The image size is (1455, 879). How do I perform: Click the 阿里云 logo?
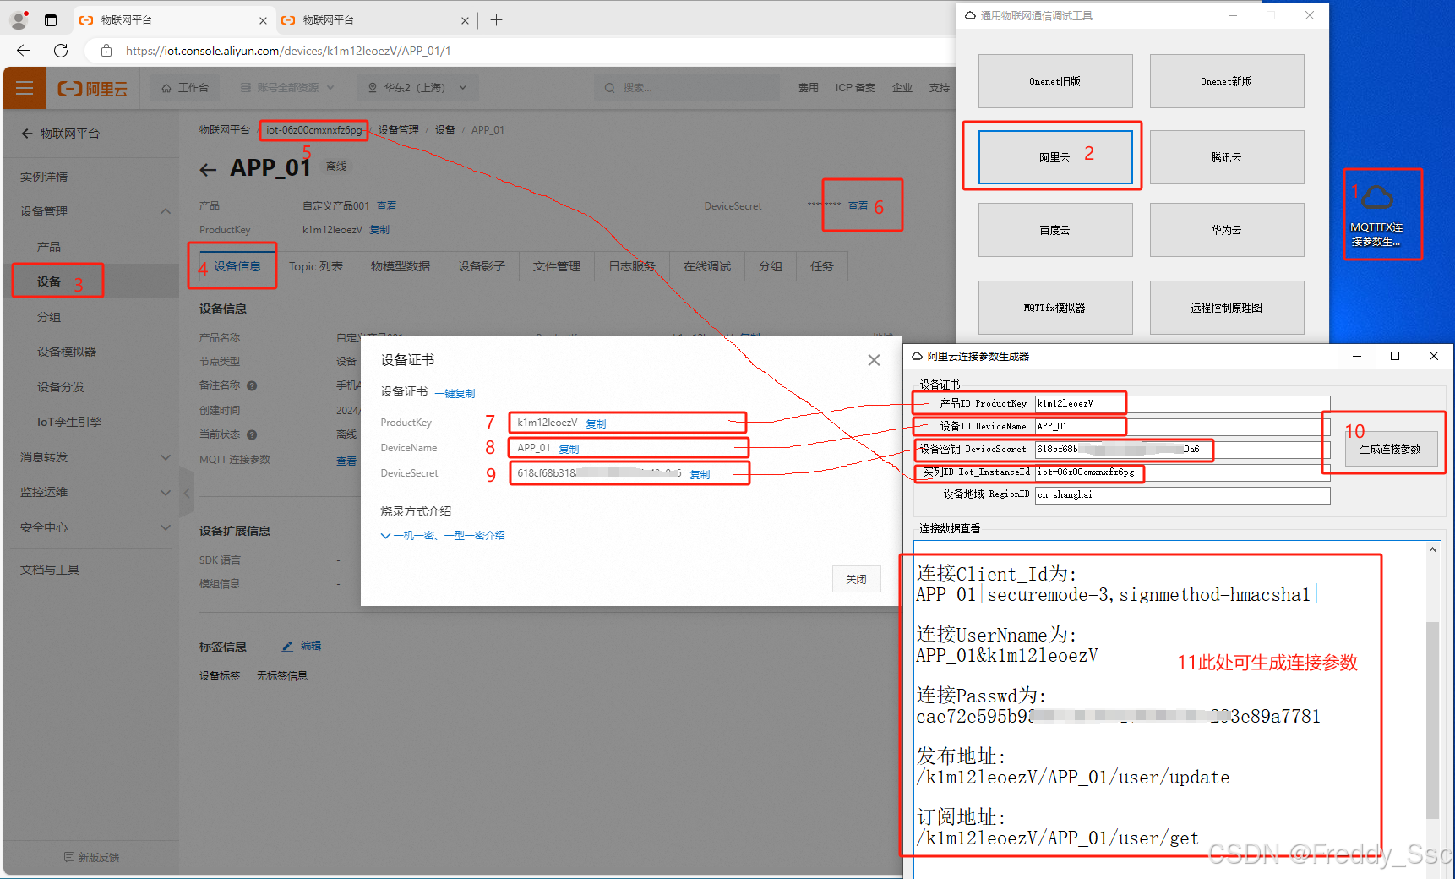93,88
